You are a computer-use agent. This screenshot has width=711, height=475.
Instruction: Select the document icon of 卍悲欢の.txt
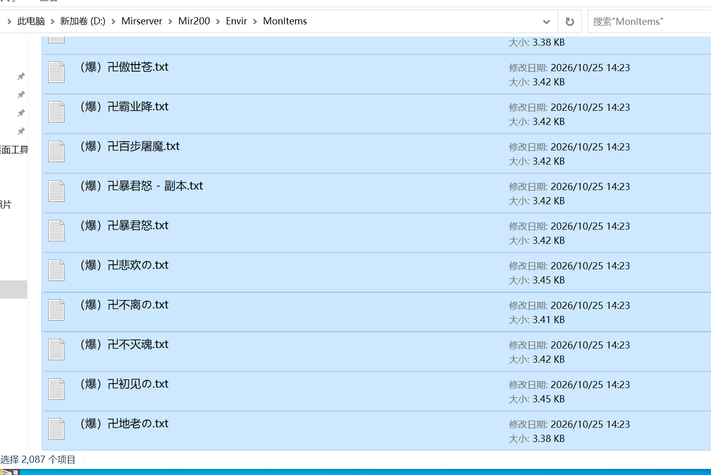pos(56,270)
